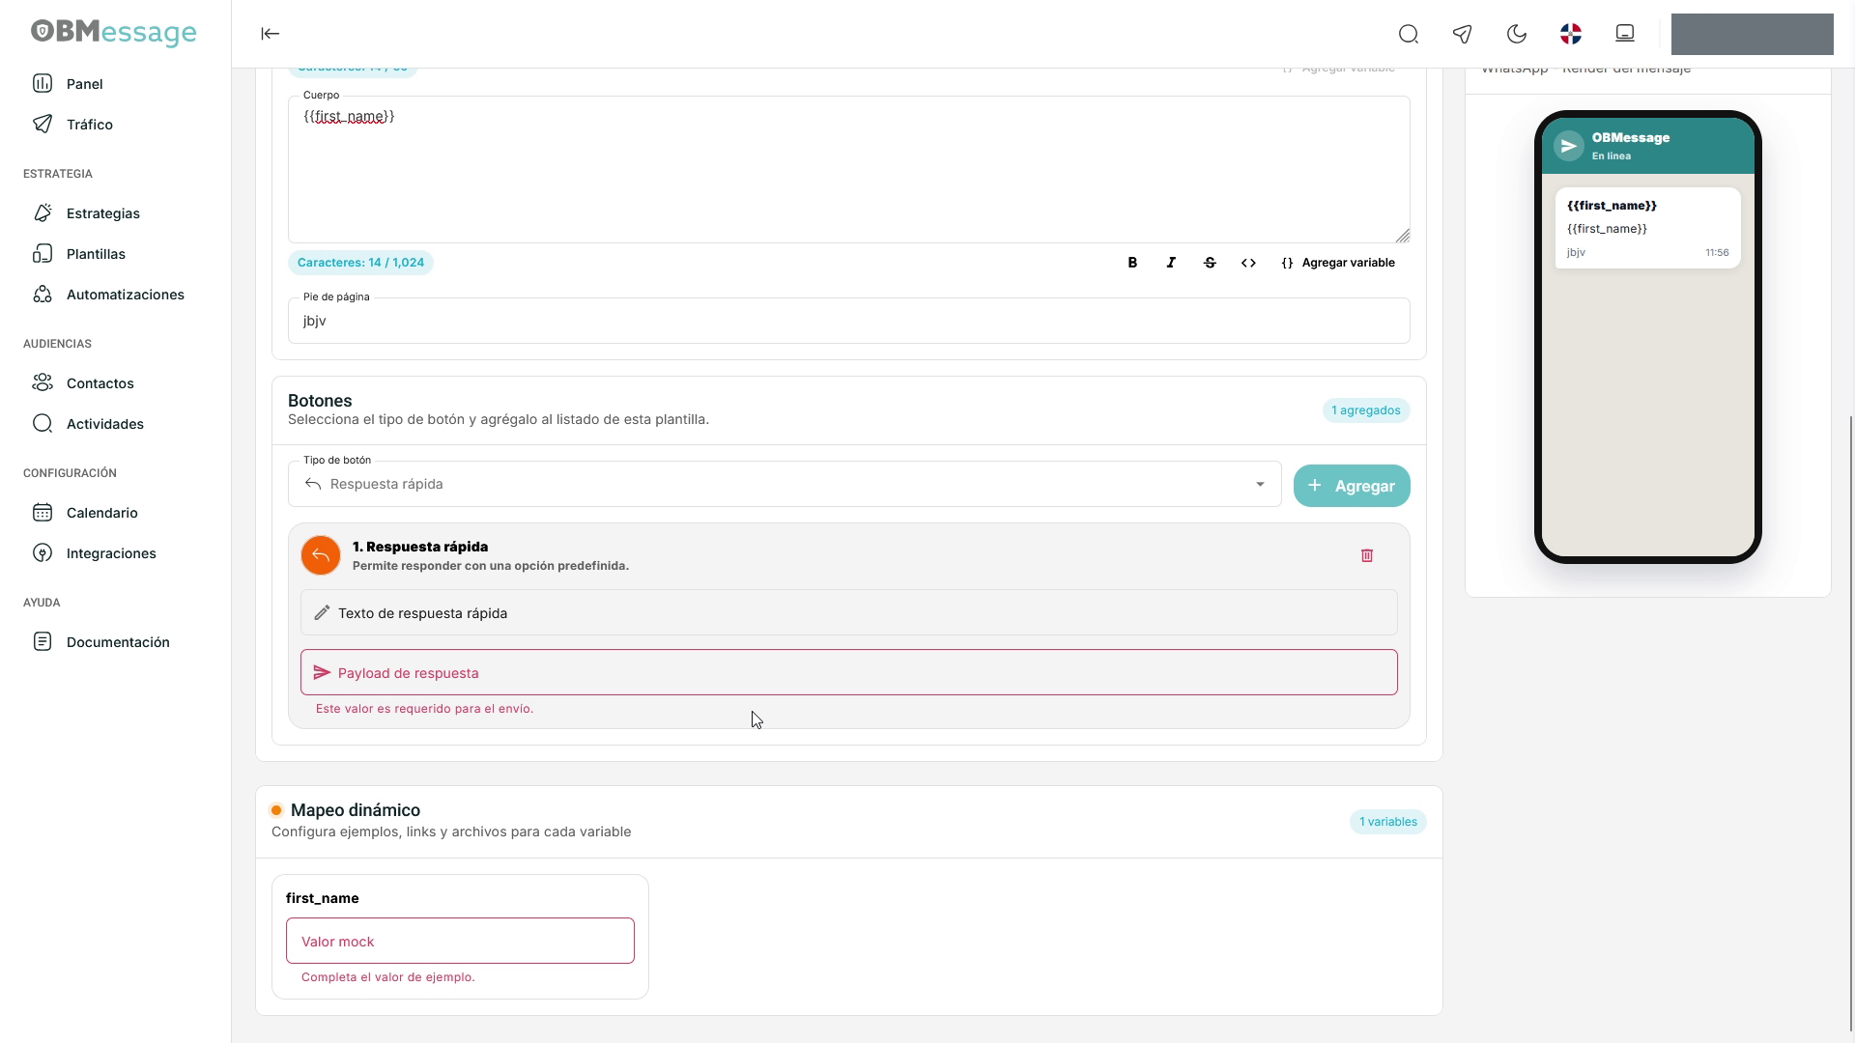This screenshot has height=1043, width=1855.
Task: Open search from the top bar
Action: click(x=1409, y=34)
